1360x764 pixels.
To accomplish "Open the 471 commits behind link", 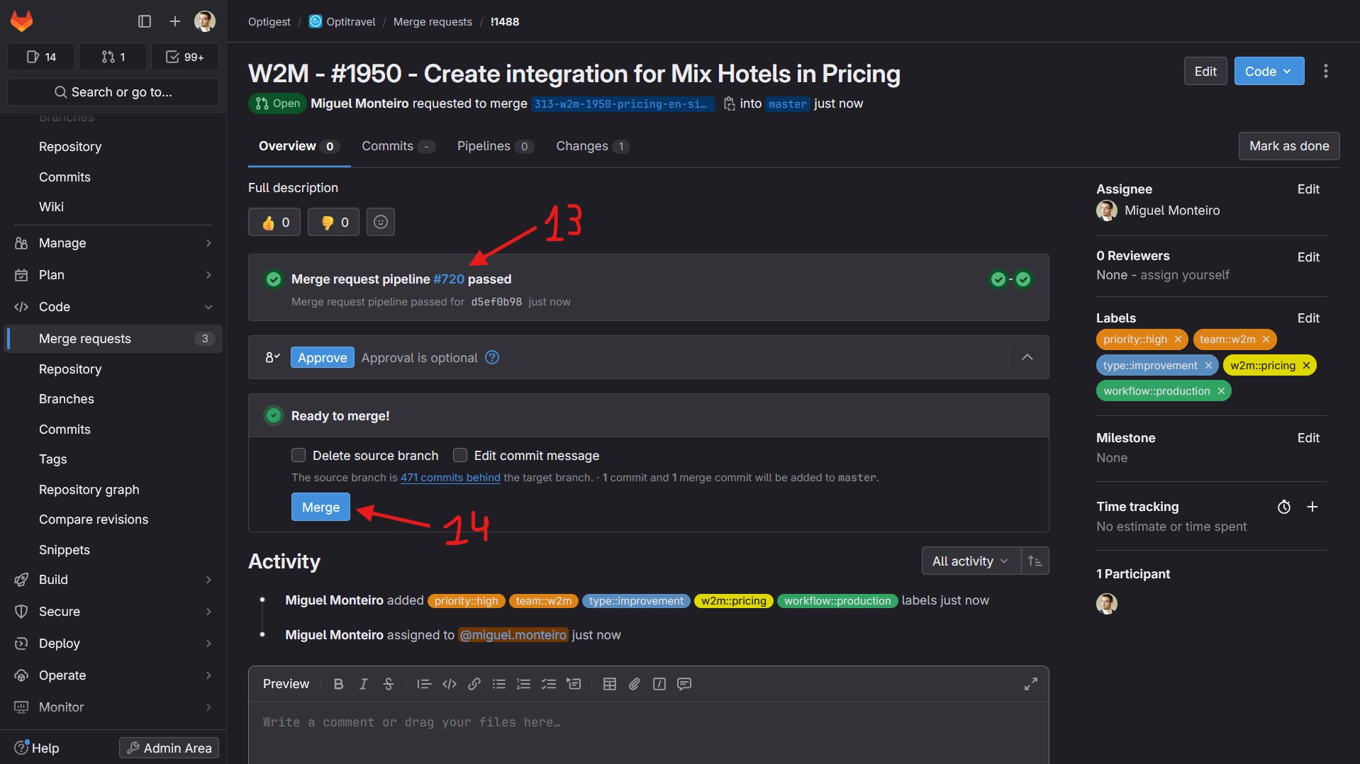I will click(x=450, y=478).
